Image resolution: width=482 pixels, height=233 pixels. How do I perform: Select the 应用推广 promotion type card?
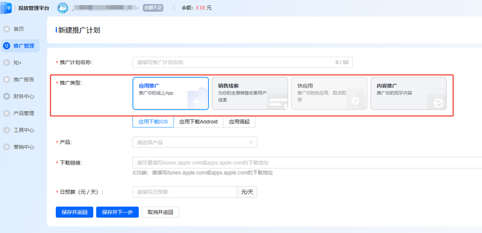[171, 93]
